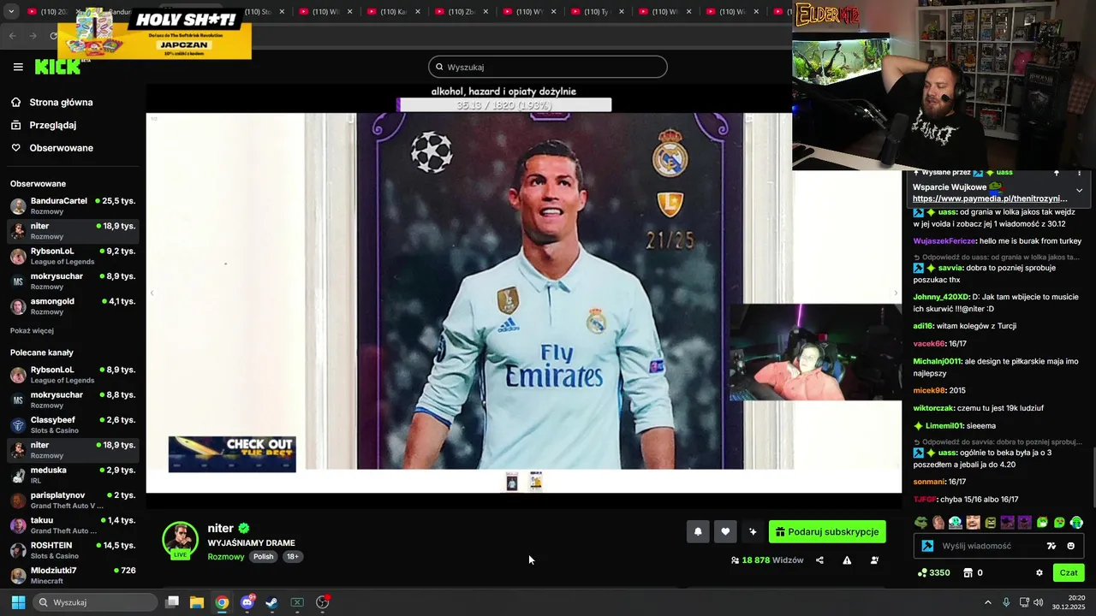Open Steam from the taskbar
This screenshot has width=1096, height=616.
tap(271, 602)
